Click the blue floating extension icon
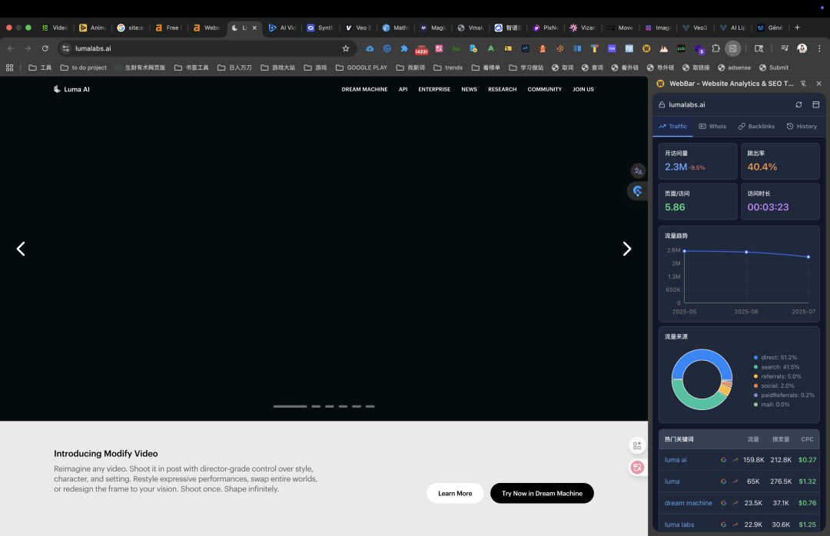The image size is (830, 536). click(637, 191)
